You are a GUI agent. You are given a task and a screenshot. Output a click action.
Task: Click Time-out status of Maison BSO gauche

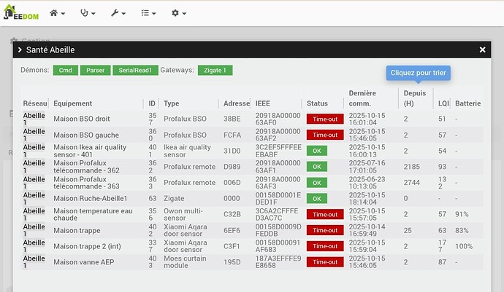[325, 135]
